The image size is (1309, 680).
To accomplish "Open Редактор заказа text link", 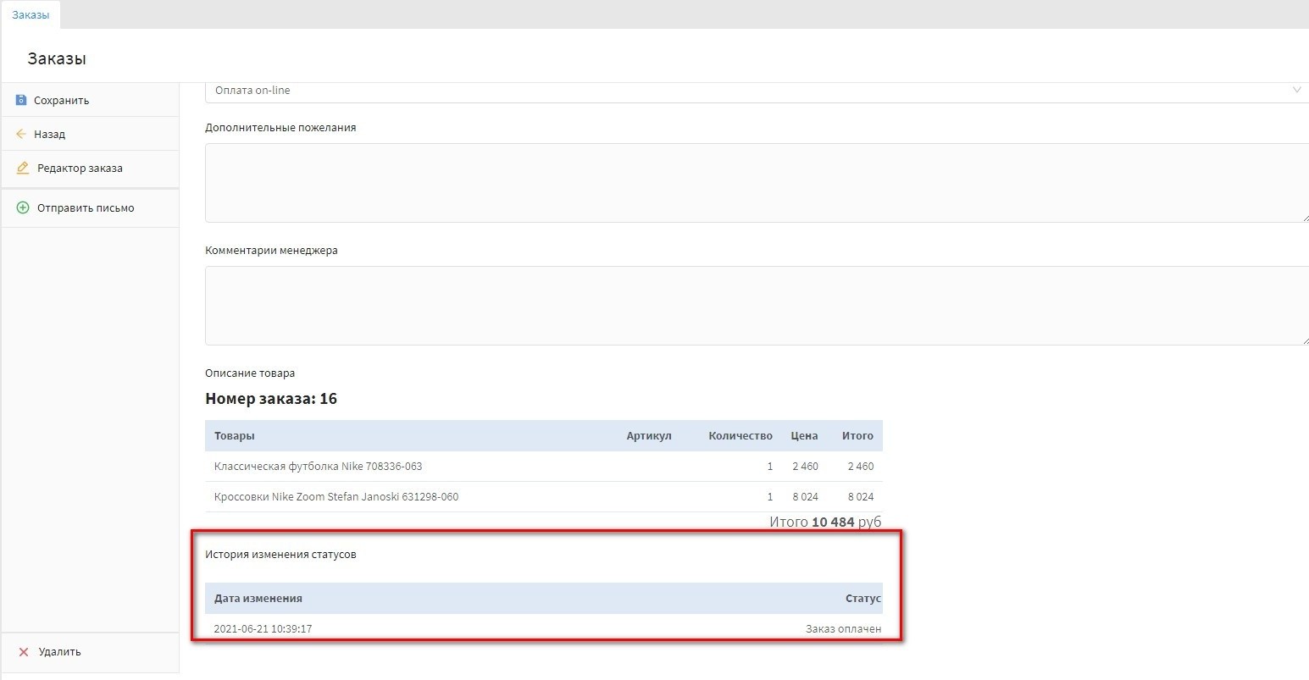I will [x=80, y=168].
